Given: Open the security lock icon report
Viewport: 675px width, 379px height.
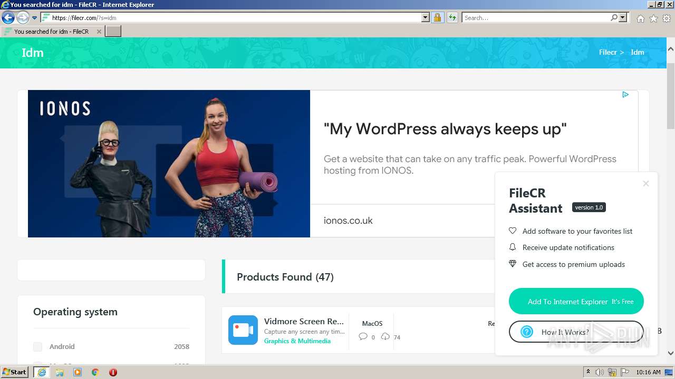Looking at the screenshot, I should 437,18.
